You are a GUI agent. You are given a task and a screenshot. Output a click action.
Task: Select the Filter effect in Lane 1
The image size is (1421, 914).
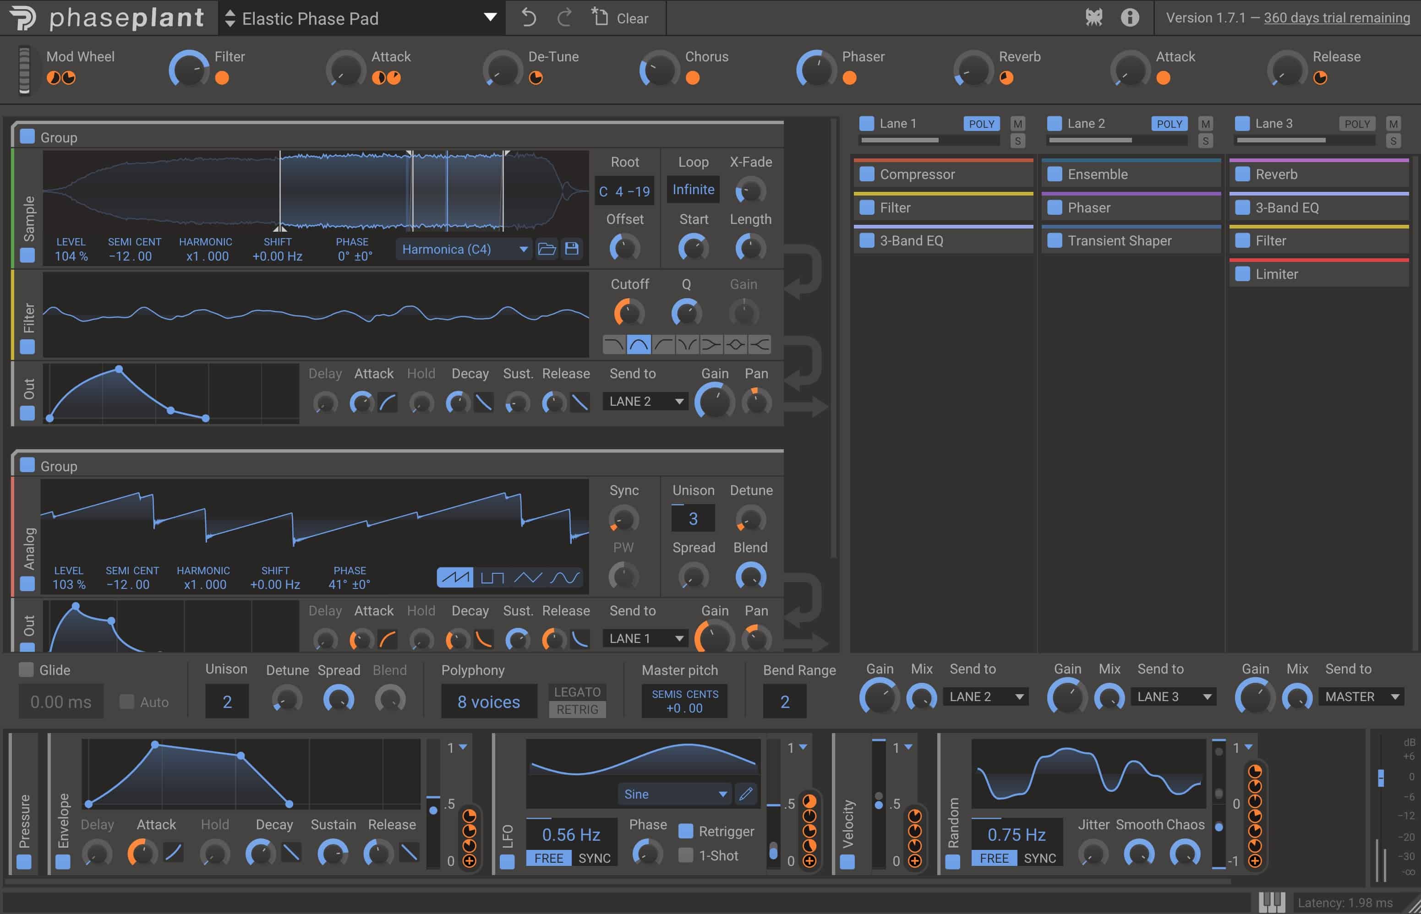[943, 208]
